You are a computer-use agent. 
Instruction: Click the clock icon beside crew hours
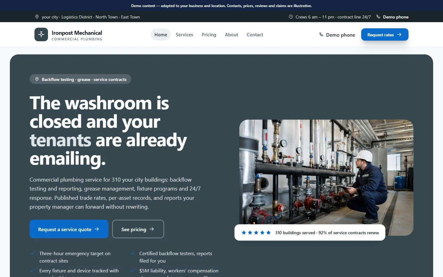tap(291, 17)
